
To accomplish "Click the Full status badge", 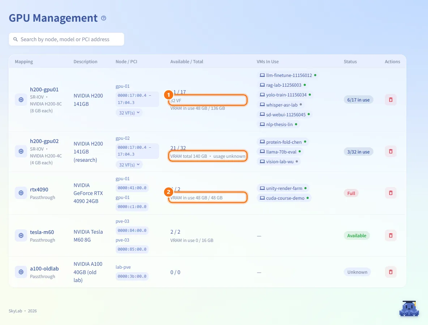I will point(351,193).
